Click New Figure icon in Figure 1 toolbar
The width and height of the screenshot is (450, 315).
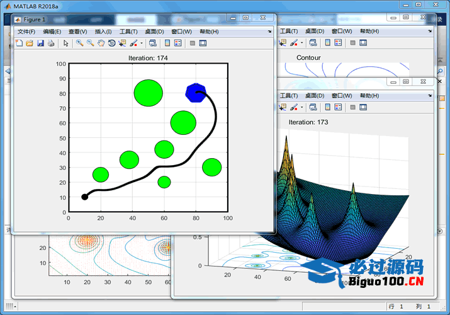pyautogui.click(x=19, y=43)
